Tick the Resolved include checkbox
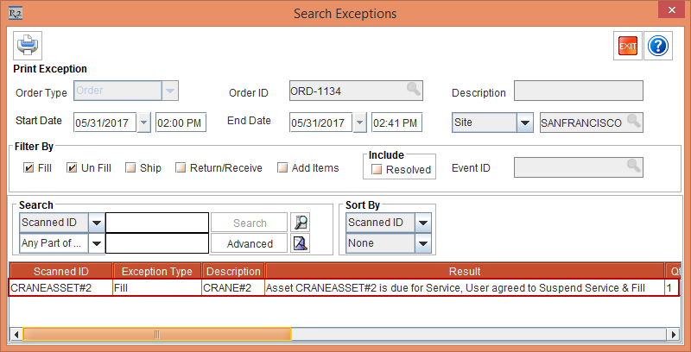Screen dimensions: 691x352 click(x=377, y=169)
